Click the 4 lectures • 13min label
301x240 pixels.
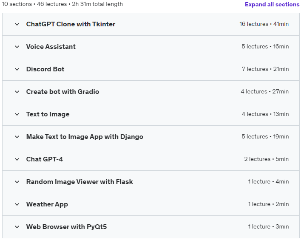click(265, 114)
